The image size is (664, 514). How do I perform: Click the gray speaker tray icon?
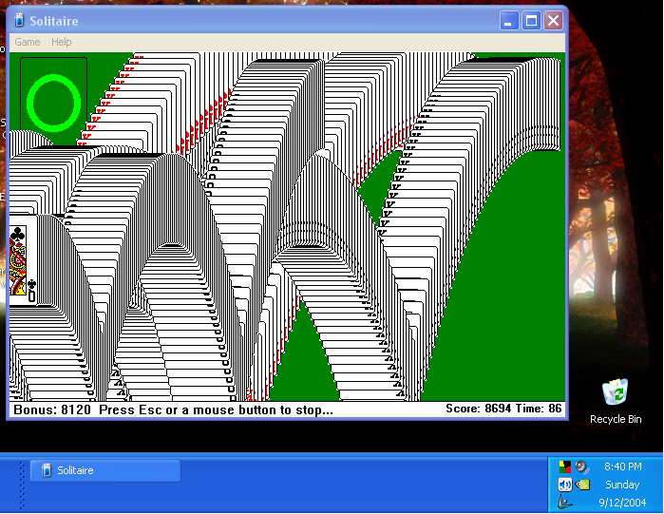click(x=582, y=466)
